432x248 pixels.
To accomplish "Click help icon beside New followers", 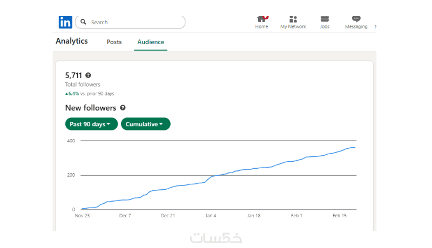I will pos(123,108).
